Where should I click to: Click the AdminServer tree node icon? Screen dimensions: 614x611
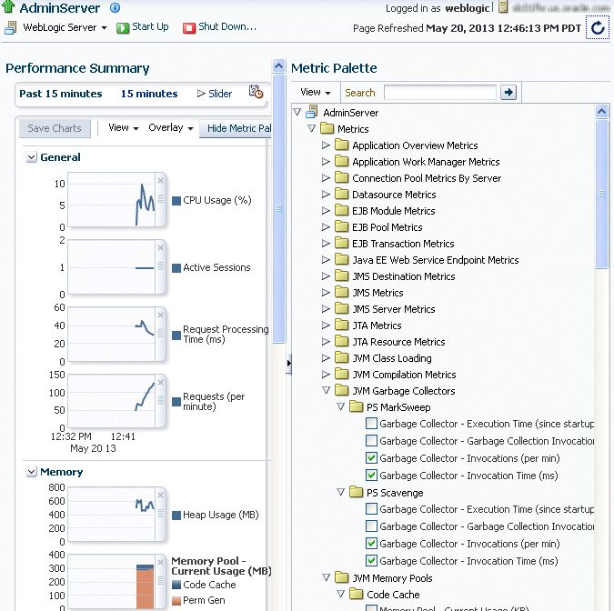(312, 112)
